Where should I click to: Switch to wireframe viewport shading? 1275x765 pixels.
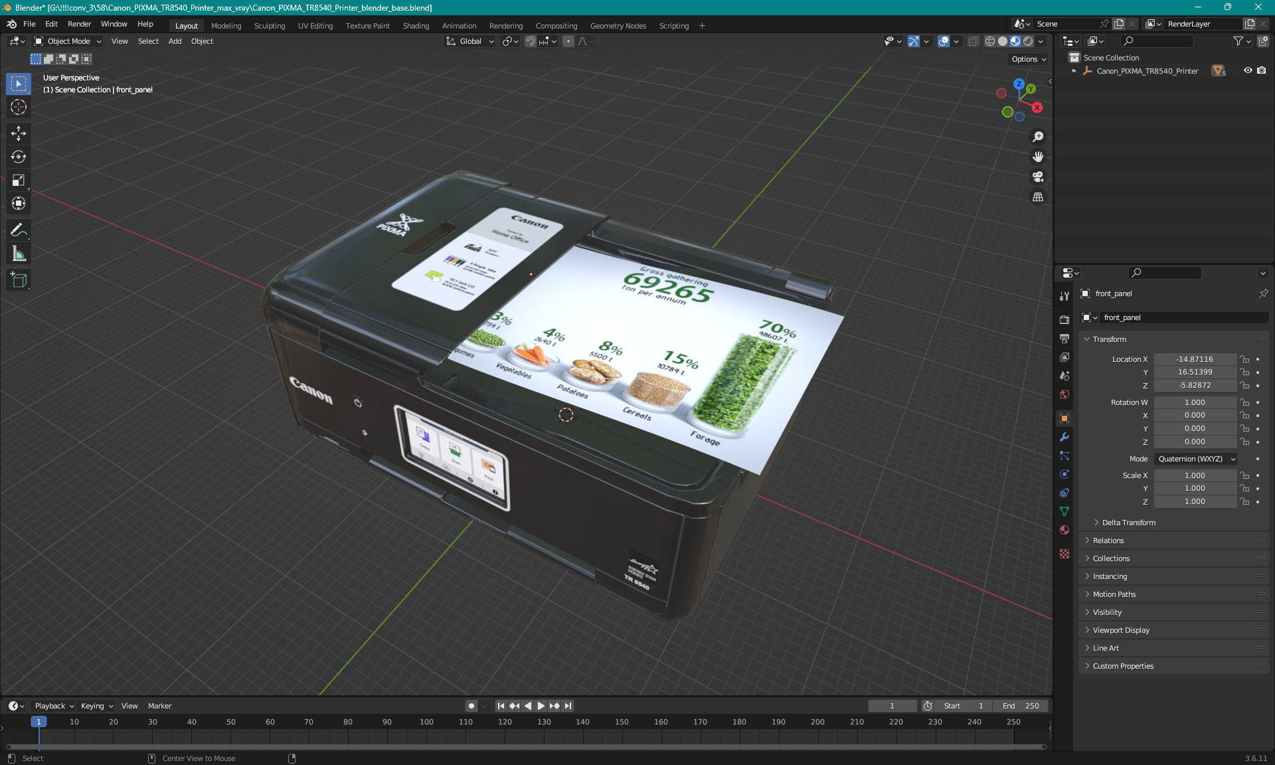[989, 41]
